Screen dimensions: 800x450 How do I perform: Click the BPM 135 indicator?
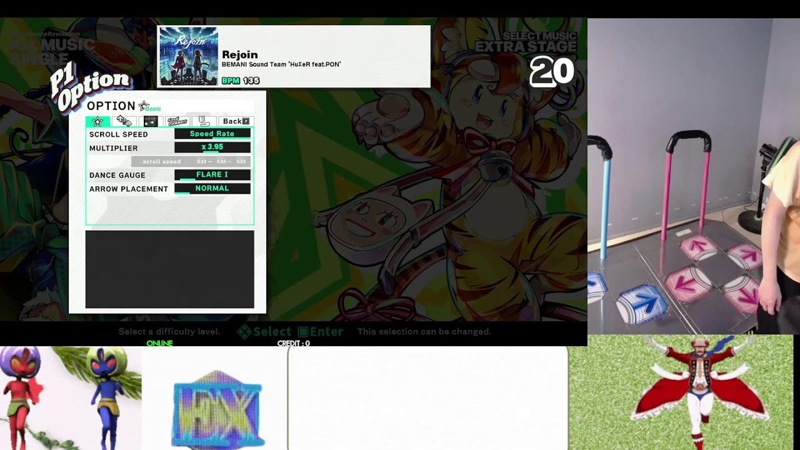[x=241, y=81]
